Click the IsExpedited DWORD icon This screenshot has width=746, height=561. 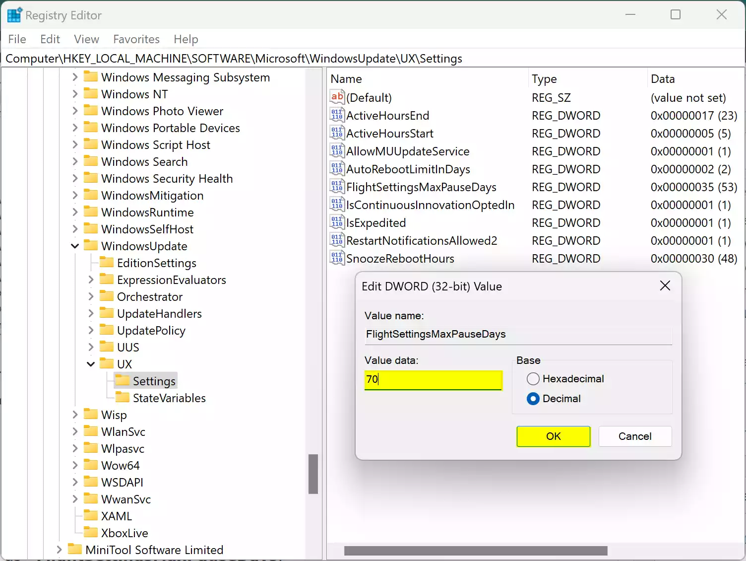pos(337,222)
